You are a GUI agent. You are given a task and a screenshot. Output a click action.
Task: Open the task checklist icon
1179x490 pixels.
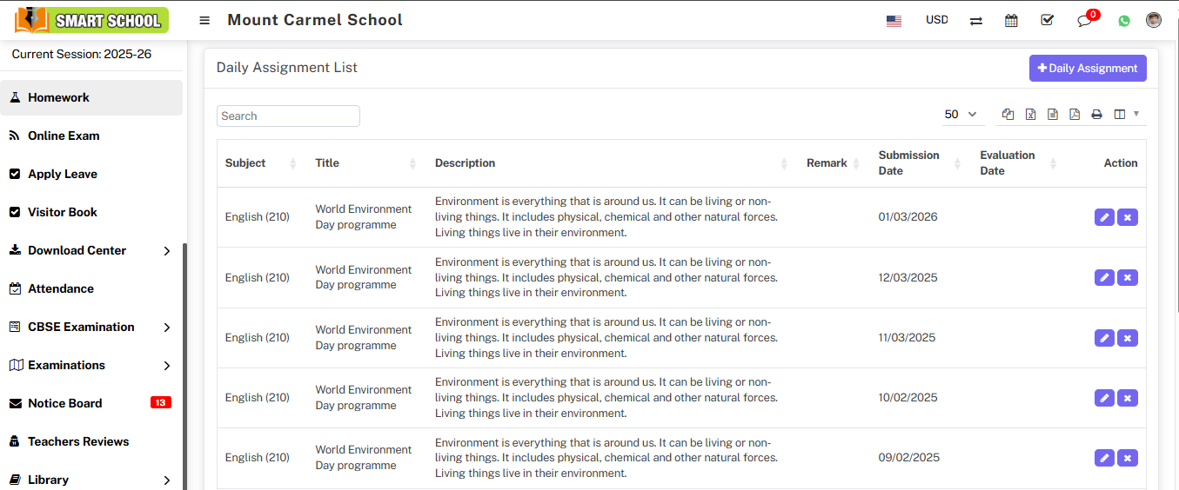[1047, 20]
